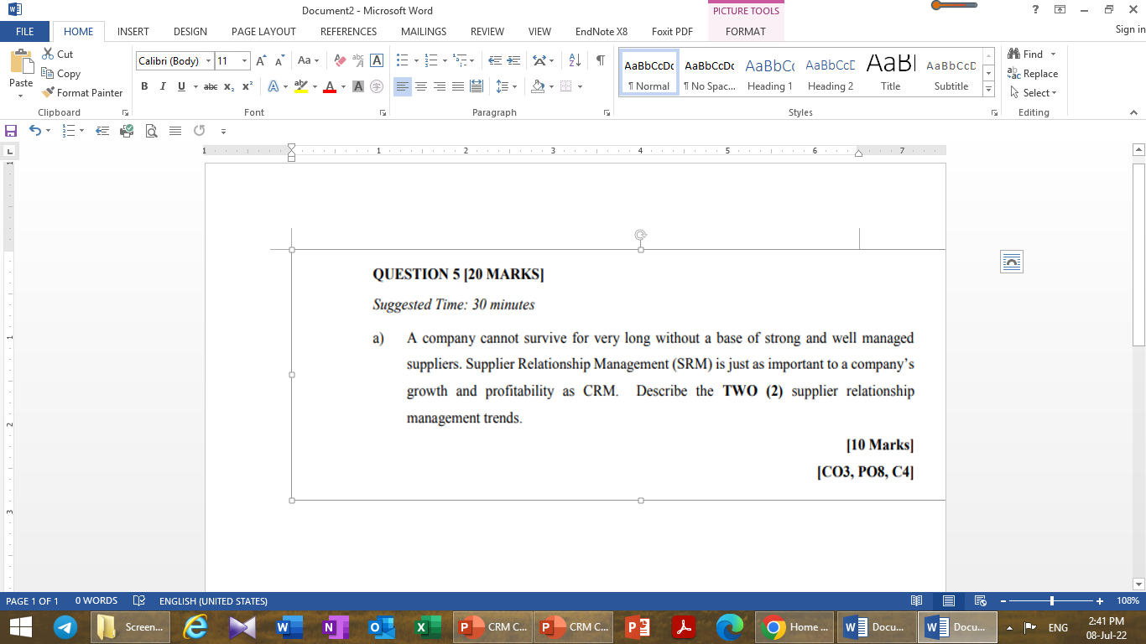This screenshot has width=1146, height=644.
Task: Toggle bold formatting
Action: point(144,86)
